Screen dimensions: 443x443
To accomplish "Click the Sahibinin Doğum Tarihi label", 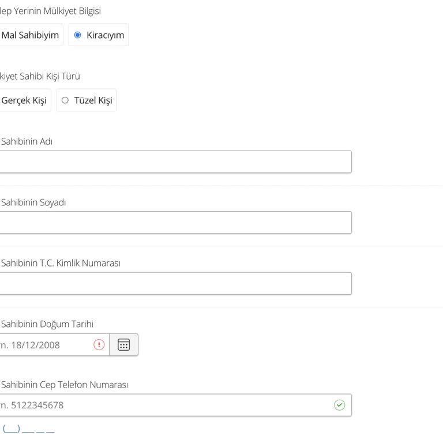I will tap(47, 324).
